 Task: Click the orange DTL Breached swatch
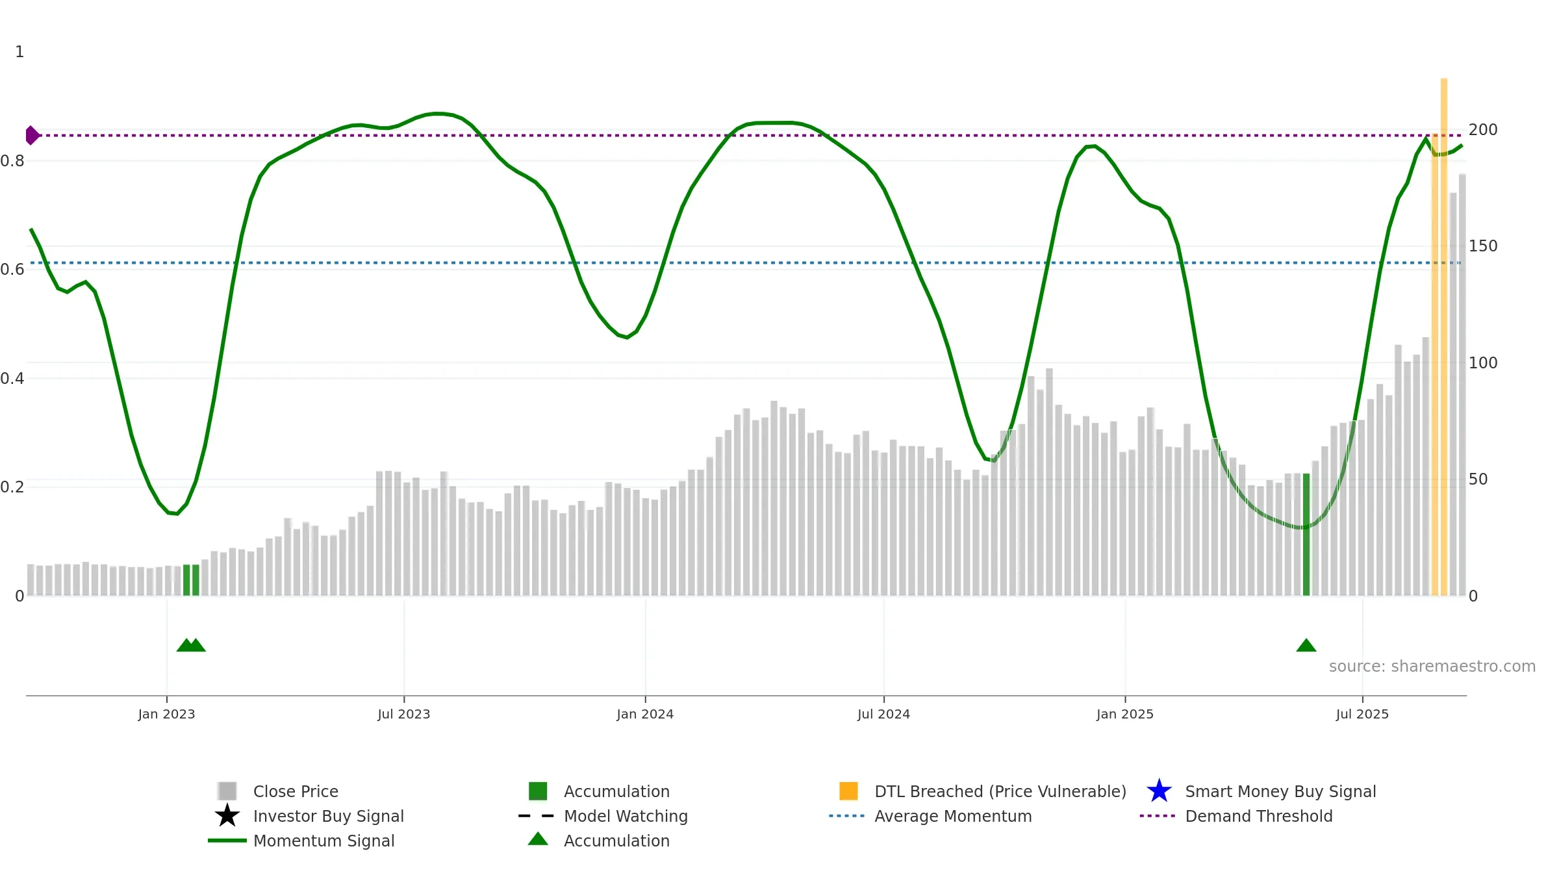[848, 791]
